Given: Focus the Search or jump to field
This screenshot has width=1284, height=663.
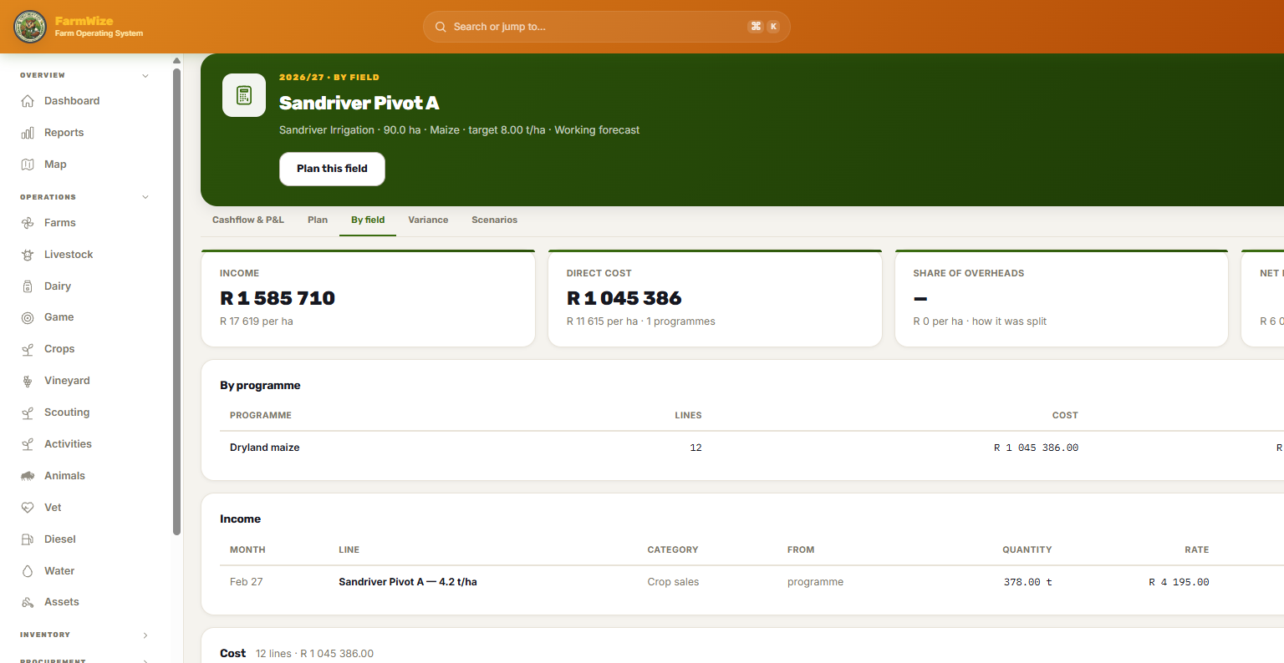Looking at the screenshot, I should (x=607, y=27).
